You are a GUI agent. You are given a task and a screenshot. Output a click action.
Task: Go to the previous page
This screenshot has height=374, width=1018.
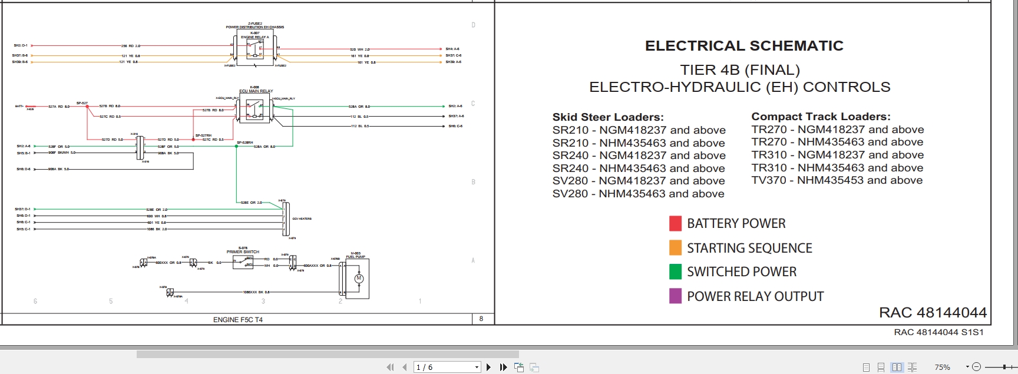tap(404, 368)
